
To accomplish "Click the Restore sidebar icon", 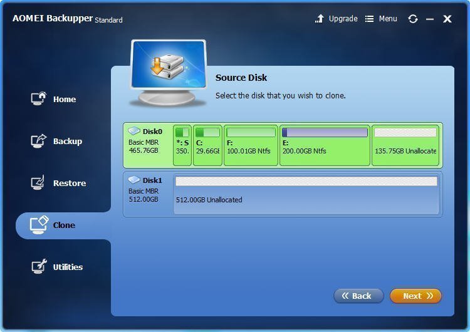I will pyautogui.click(x=38, y=182).
